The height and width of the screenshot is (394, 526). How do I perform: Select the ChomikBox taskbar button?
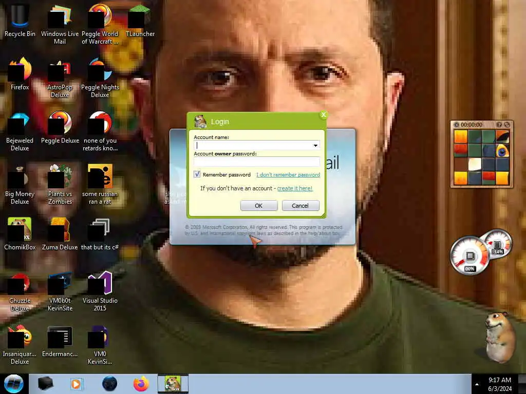coord(173,384)
